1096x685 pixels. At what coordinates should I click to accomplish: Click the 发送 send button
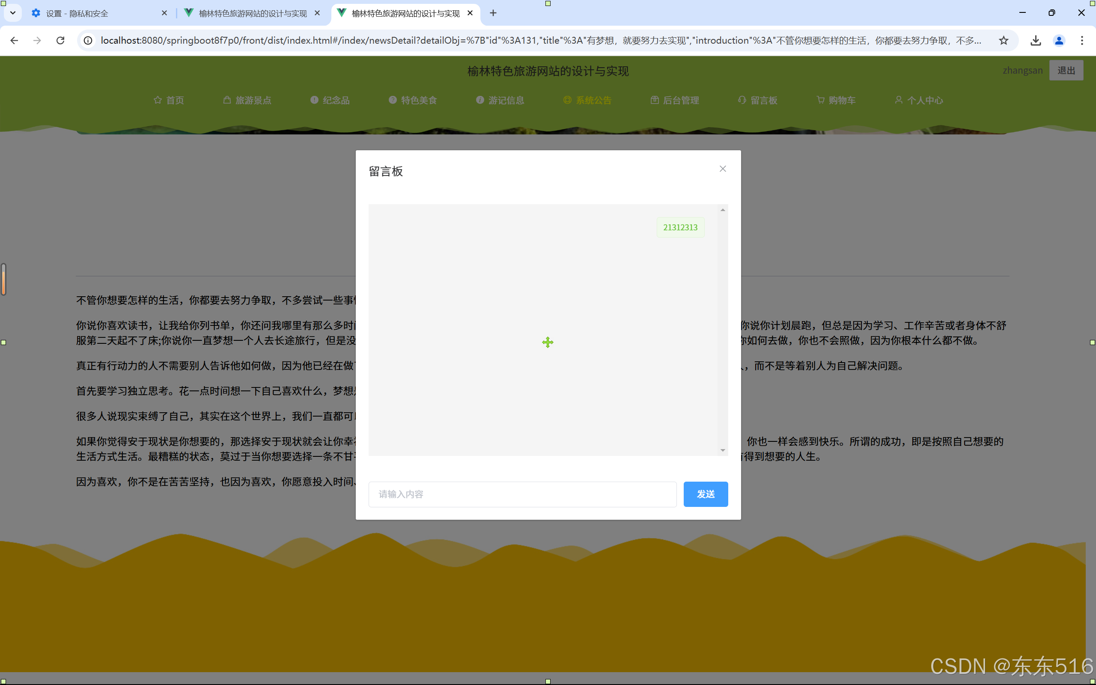point(705,494)
